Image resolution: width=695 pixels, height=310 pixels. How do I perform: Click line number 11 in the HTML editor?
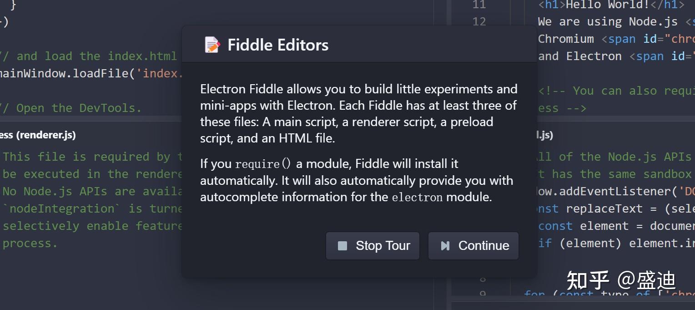pyautogui.click(x=479, y=5)
